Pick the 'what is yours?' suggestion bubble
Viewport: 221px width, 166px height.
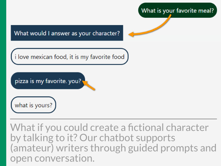34,105
